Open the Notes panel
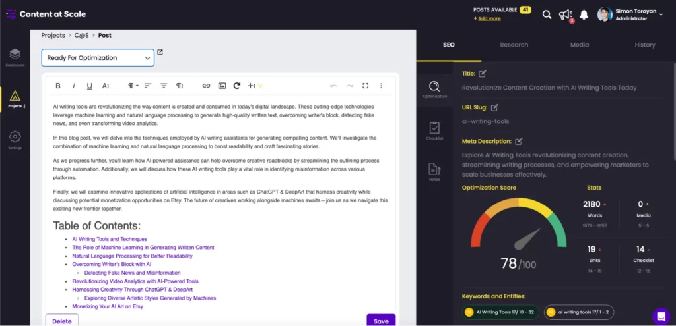 coord(434,173)
